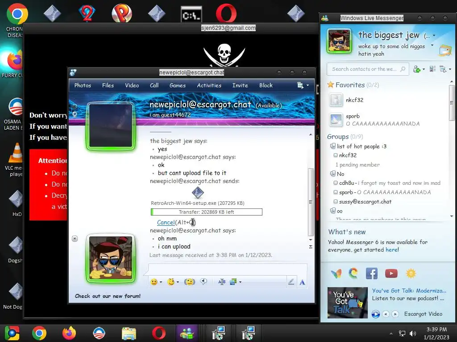Open the Opera icon on the taskbar
Screen dimensions: 457x342
(x=158, y=333)
